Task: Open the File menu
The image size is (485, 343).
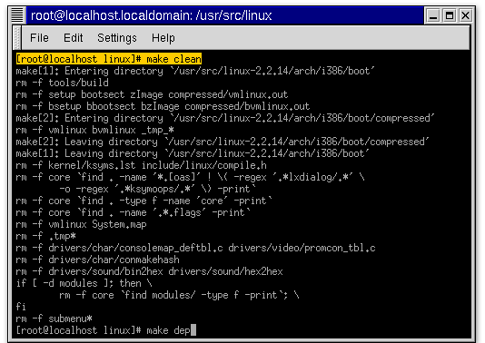Action: point(39,38)
